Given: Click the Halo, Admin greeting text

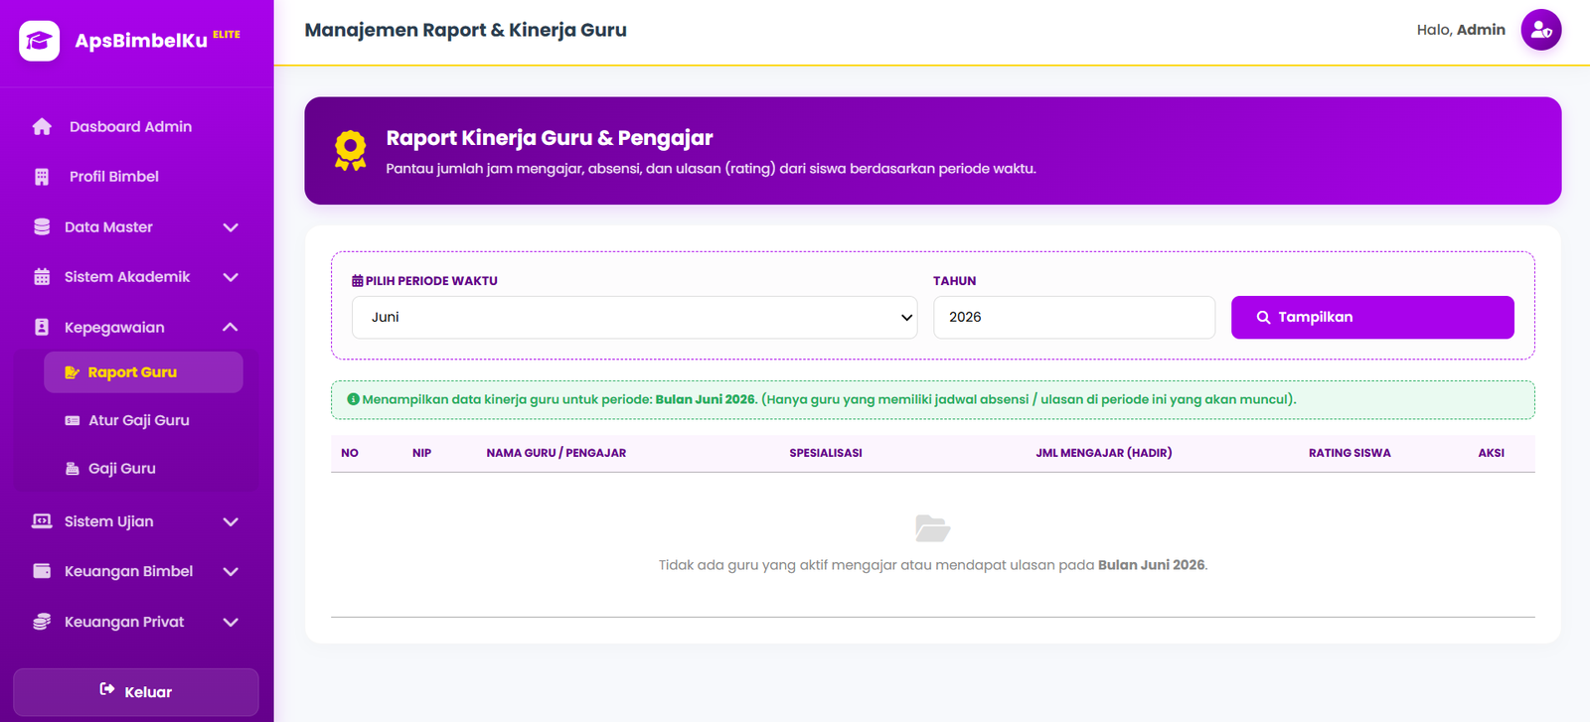Looking at the screenshot, I should (1461, 30).
